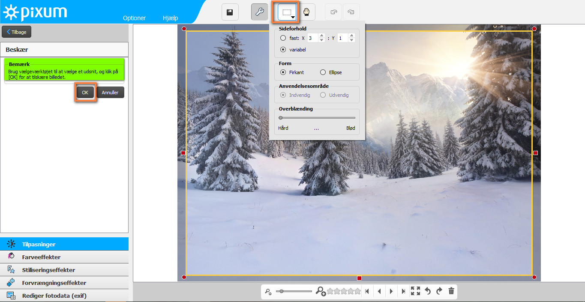
Task: Switch to fullscreen with the expand arrows icon
Action: pyautogui.click(x=415, y=291)
